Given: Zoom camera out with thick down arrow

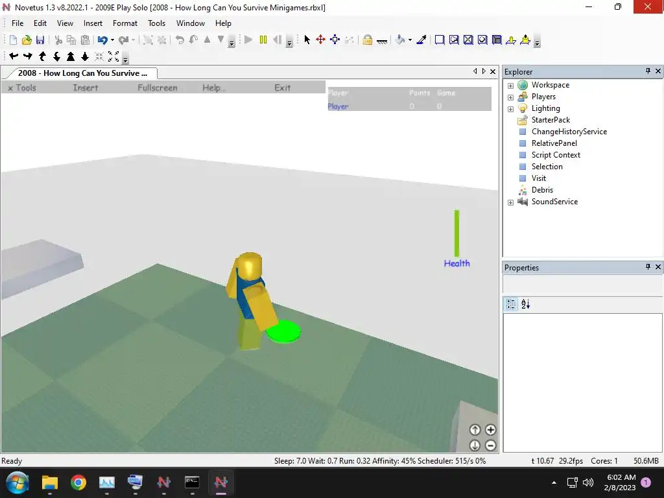Looking at the screenshot, I should pos(85,56).
